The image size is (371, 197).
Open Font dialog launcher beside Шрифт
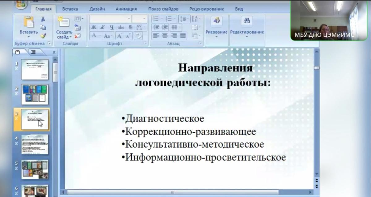pyautogui.click(x=145, y=44)
